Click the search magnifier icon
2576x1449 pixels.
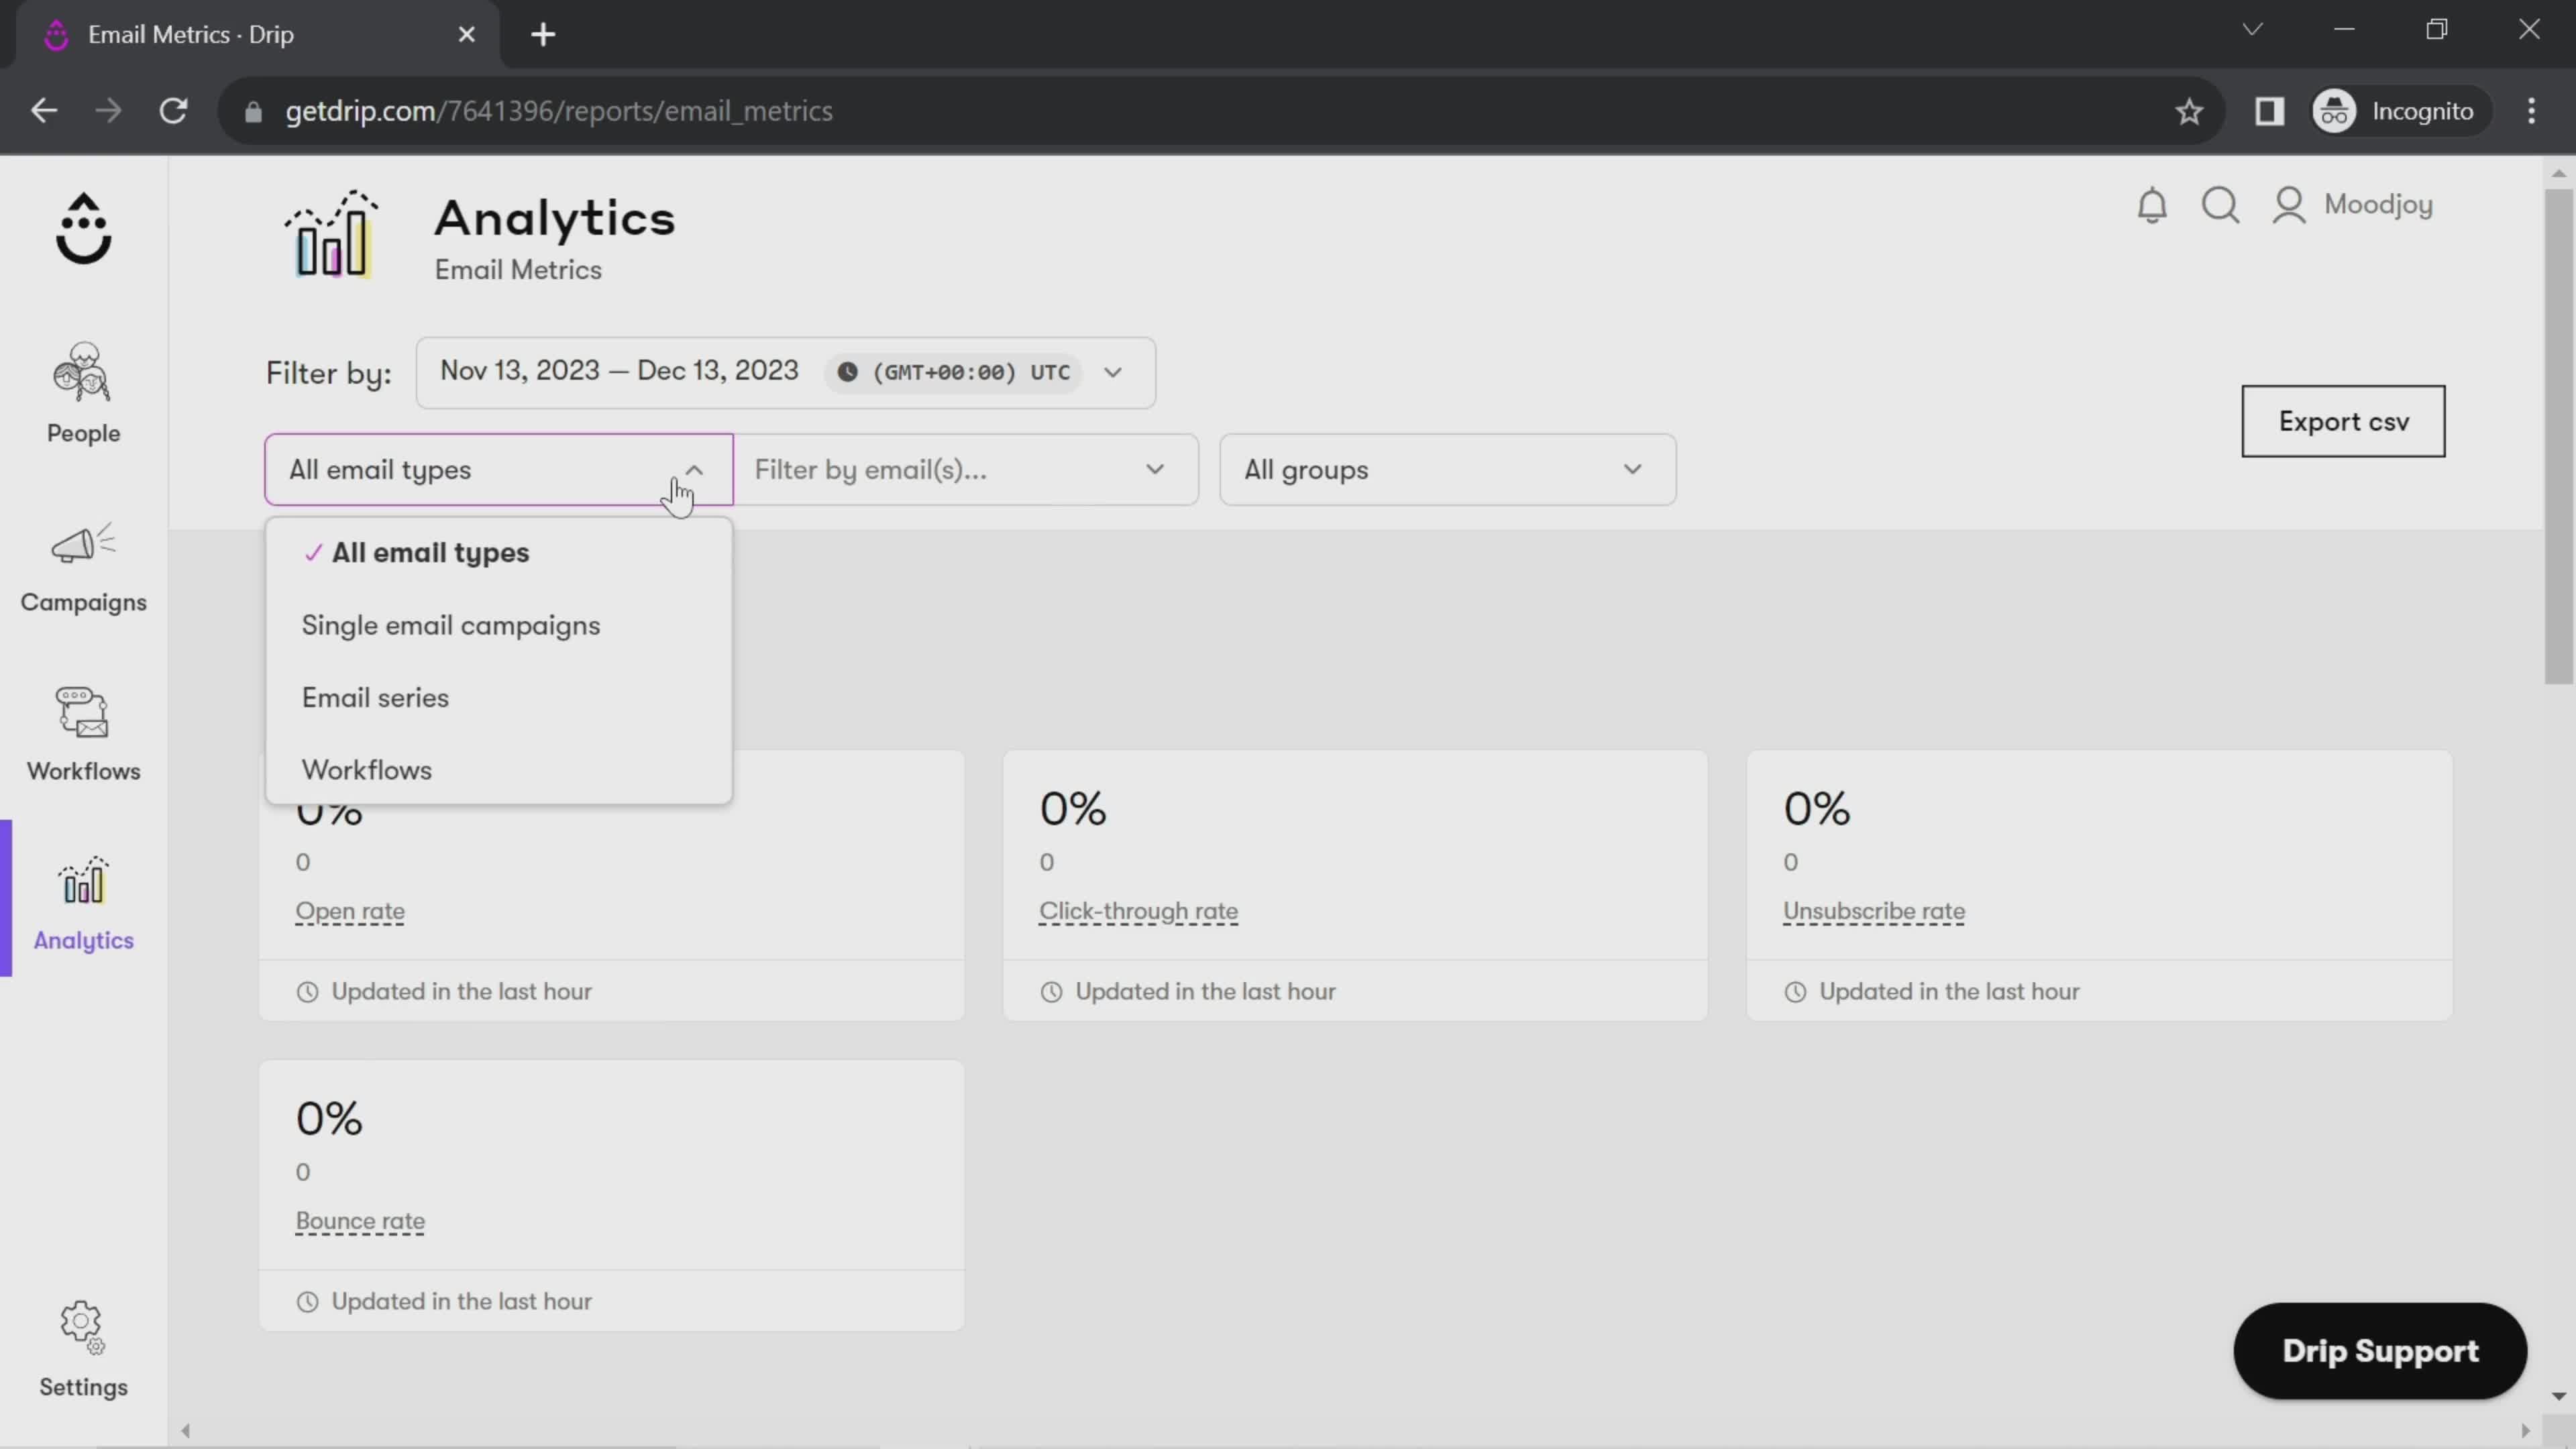tap(2220, 205)
